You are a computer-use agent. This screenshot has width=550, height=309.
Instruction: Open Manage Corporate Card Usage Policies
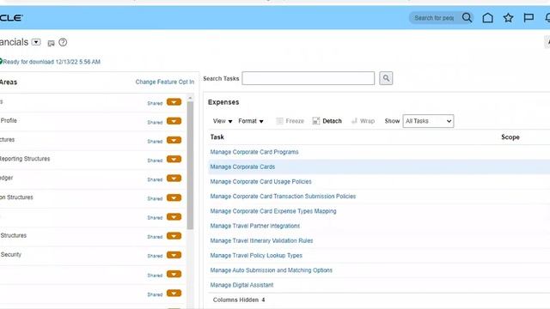click(260, 181)
